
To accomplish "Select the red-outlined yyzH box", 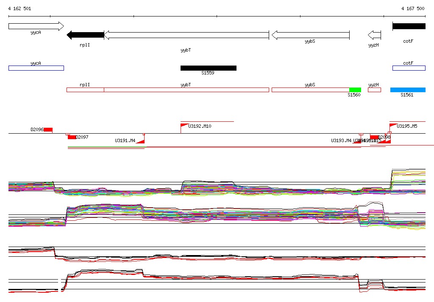I will pos(375,90).
